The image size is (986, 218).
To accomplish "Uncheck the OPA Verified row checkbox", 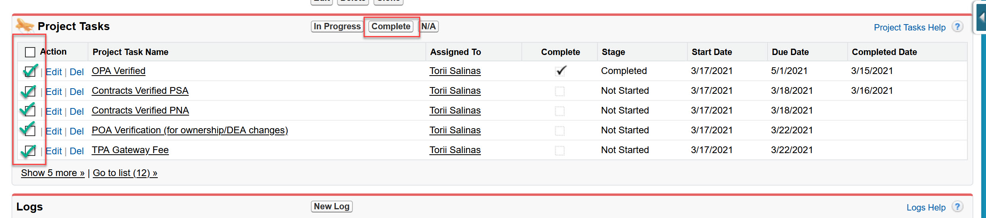I will pyautogui.click(x=30, y=72).
